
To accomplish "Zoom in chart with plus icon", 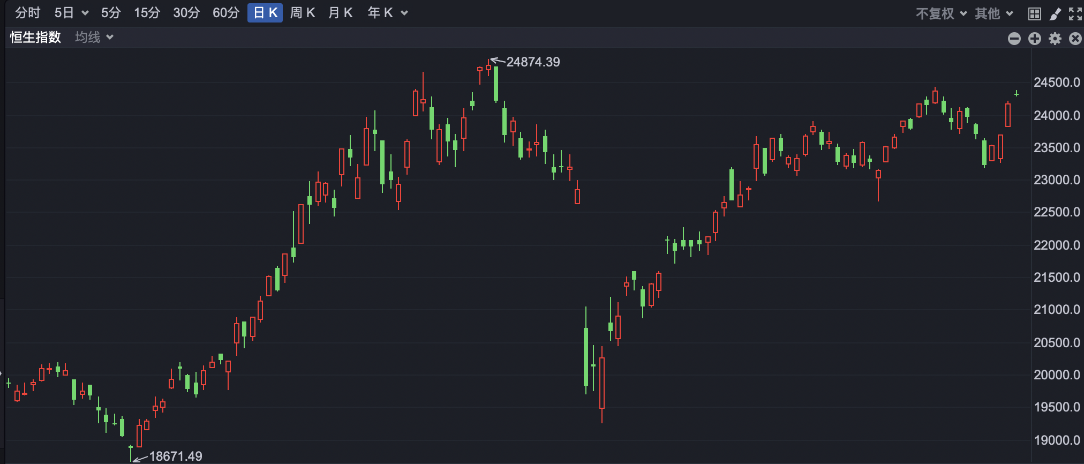I will (x=1035, y=39).
